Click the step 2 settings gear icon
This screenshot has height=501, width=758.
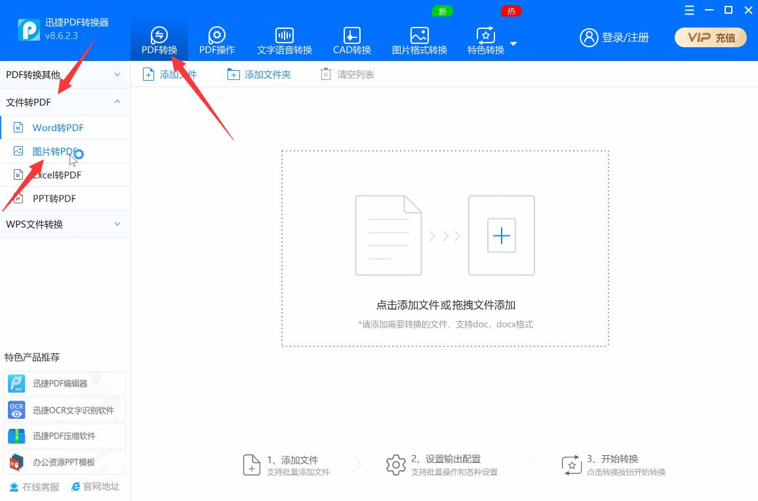pyautogui.click(x=395, y=465)
